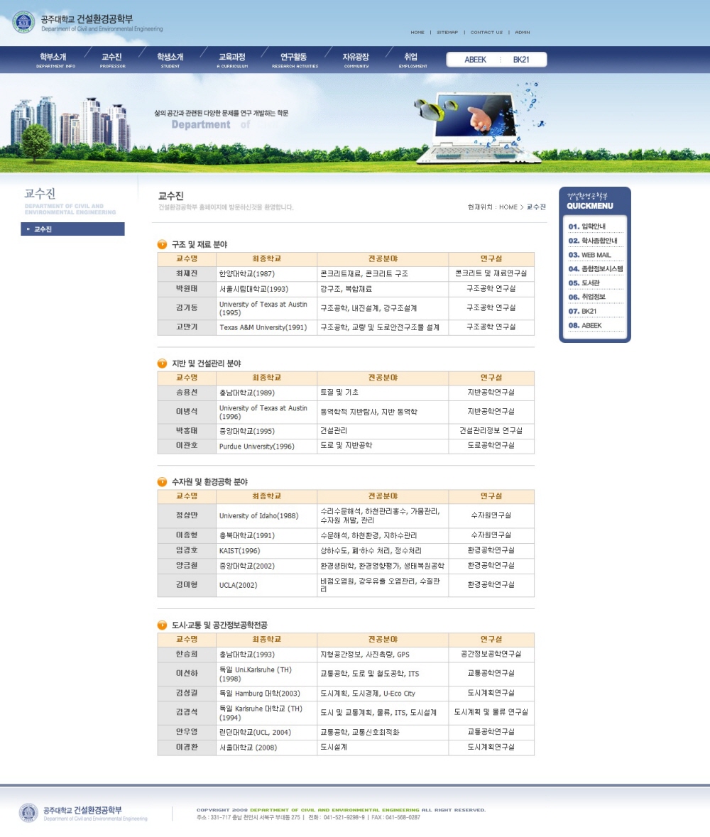Select 교수진 in the left sidebar
Screen dimensions: 710x837
pyautogui.click(x=73, y=229)
